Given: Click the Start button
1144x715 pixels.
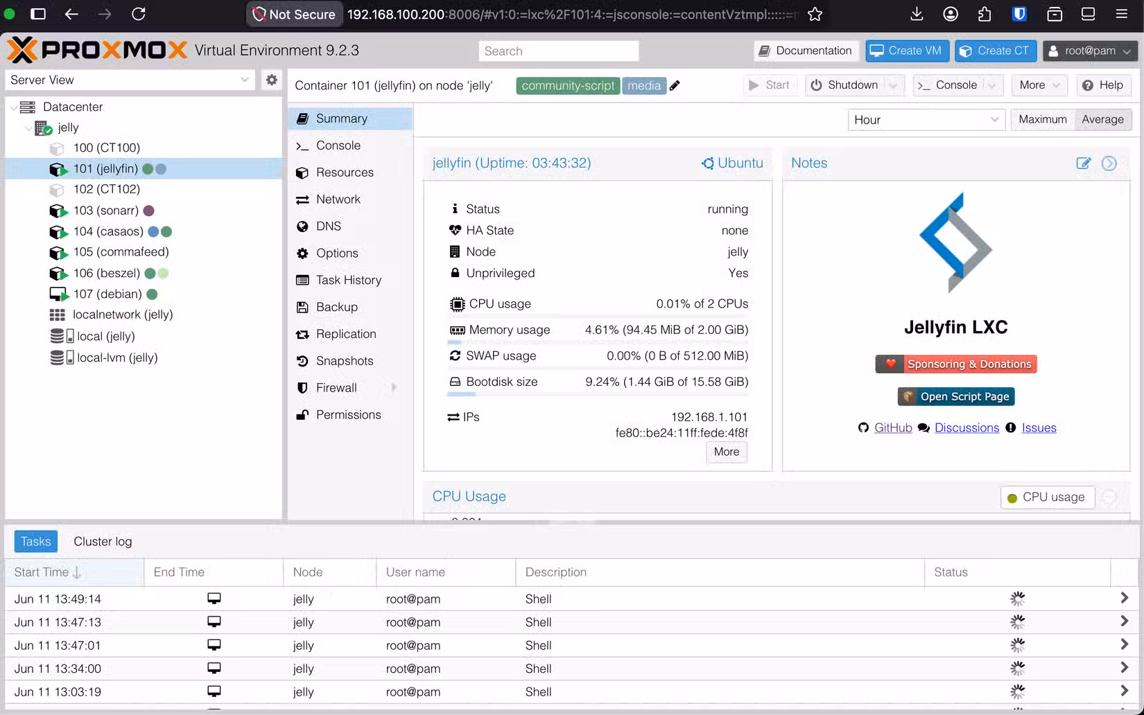Looking at the screenshot, I should [x=770, y=85].
